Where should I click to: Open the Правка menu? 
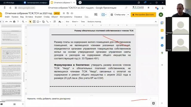point(15,17)
